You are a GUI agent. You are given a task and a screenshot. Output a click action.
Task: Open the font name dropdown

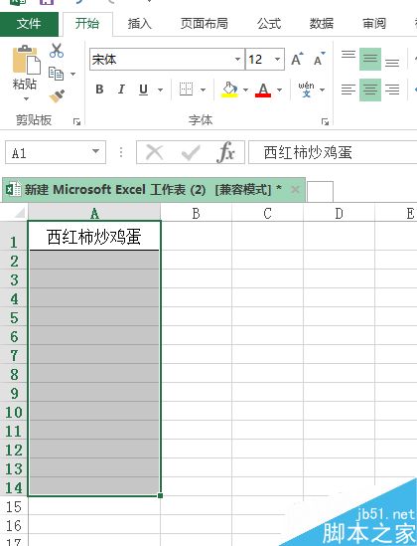click(x=237, y=60)
